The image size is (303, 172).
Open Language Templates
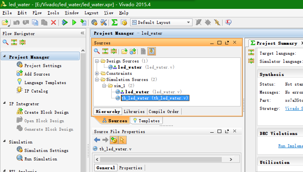tap(45, 83)
